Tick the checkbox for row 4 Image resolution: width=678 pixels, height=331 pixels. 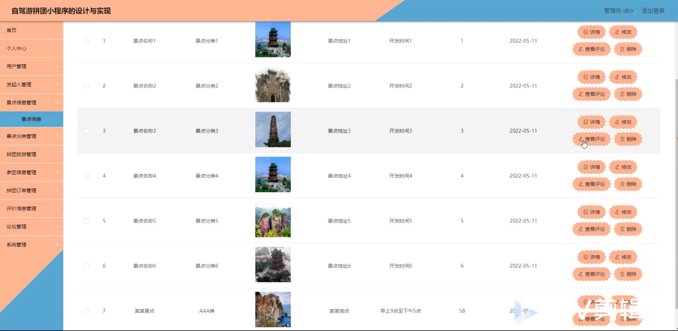[86, 176]
